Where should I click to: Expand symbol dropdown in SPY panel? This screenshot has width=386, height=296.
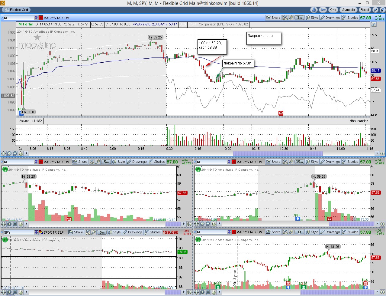[x=36, y=232]
